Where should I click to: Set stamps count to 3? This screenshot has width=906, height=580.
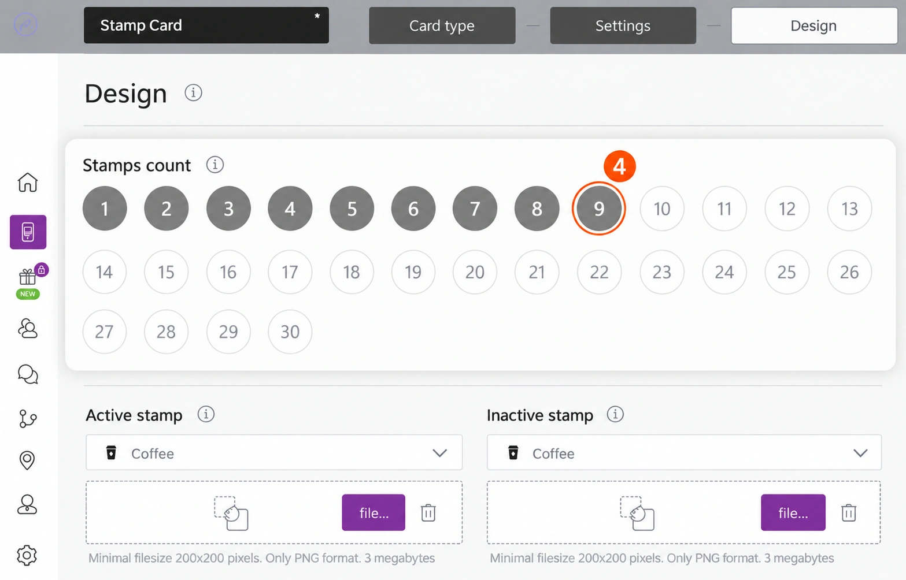tap(228, 209)
